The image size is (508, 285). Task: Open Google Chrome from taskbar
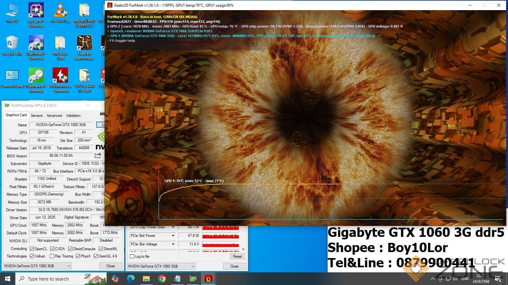(162, 279)
